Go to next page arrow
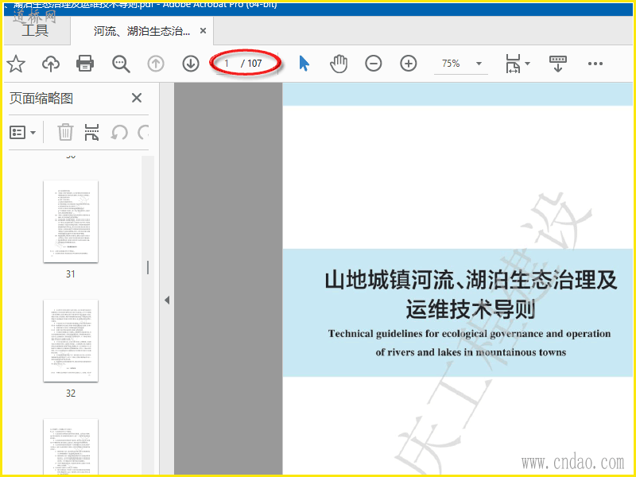 [x=190, y=64]
